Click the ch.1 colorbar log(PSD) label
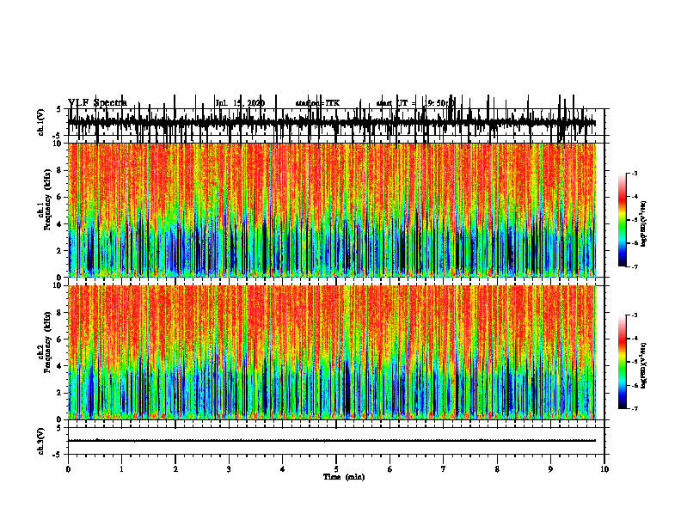 [644, 224]
